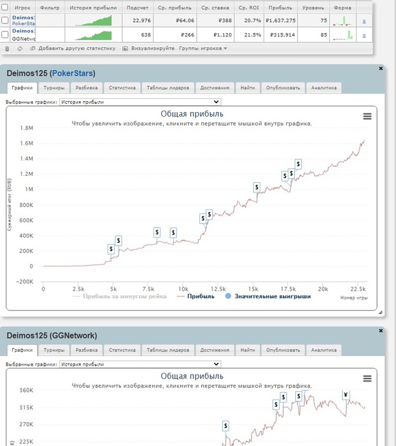Click topmost $ win flag near 1.3M
The image size is (396, 446).
click(298, 164)
